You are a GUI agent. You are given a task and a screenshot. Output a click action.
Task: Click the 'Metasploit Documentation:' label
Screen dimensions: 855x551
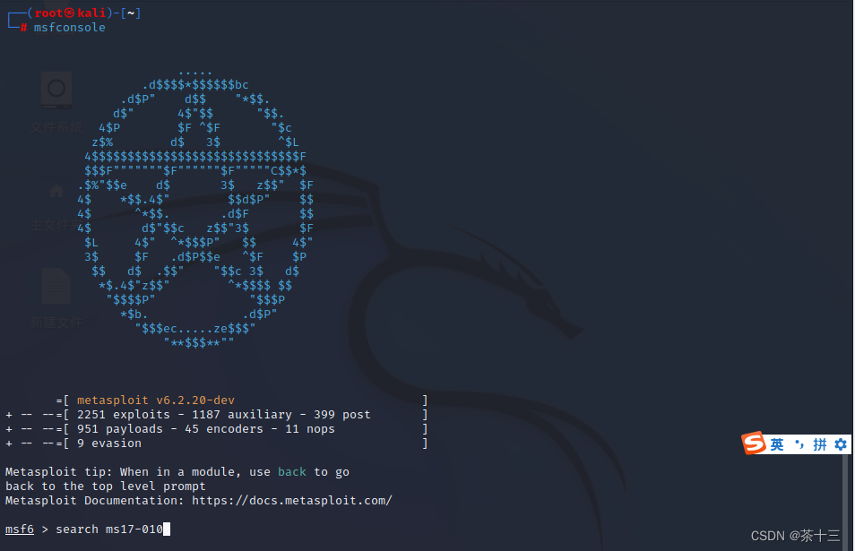(95, 500)
